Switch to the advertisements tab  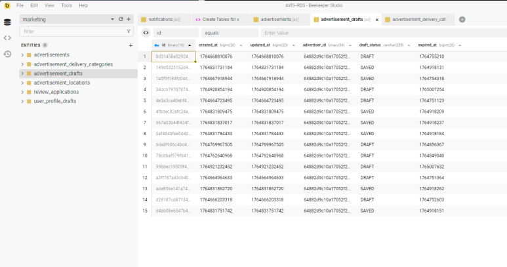[279, 20]
